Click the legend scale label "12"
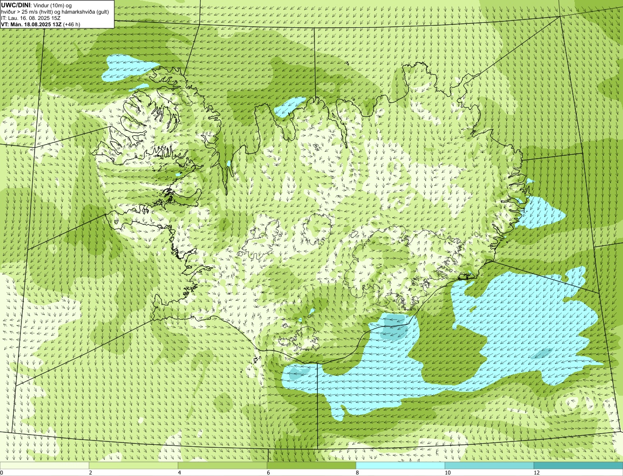The width and height of the screenshot is (623, 476). pos(536,473)
